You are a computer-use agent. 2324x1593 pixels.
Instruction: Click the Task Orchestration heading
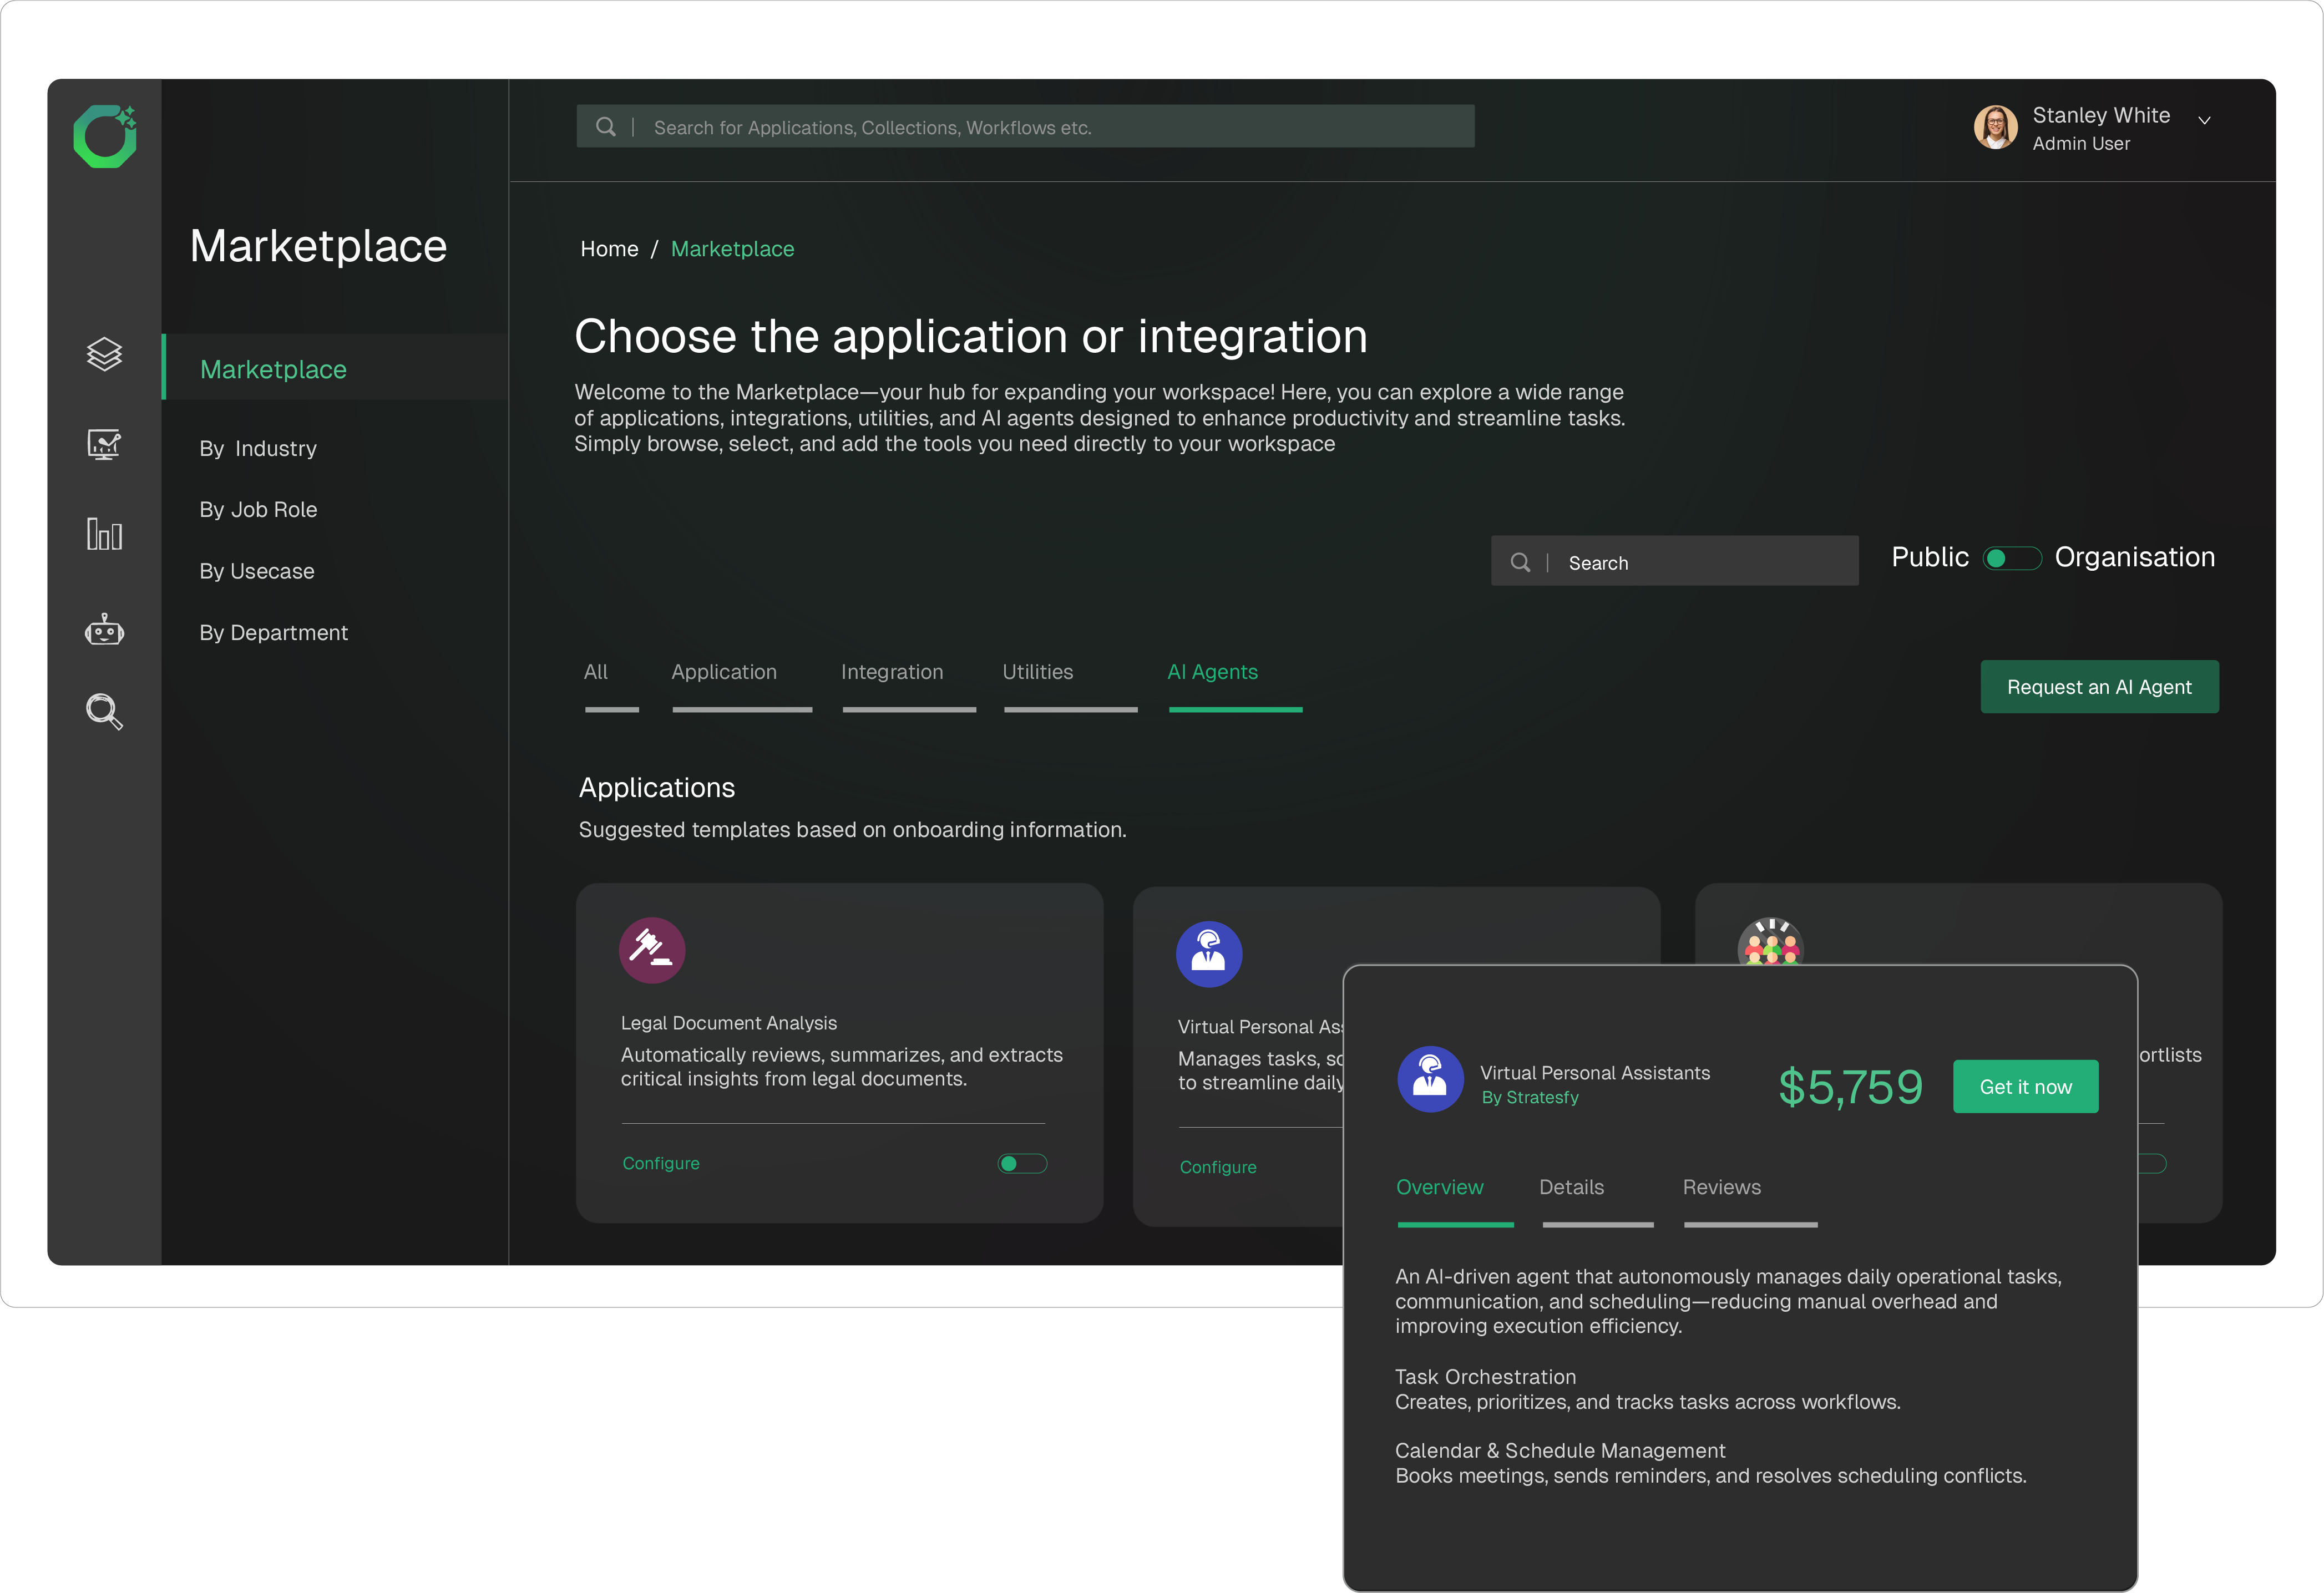[x=1485, y=1376]
